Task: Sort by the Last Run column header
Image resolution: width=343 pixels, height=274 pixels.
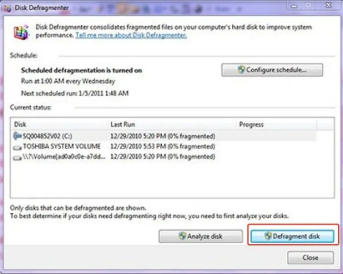Action: [172, 125]
